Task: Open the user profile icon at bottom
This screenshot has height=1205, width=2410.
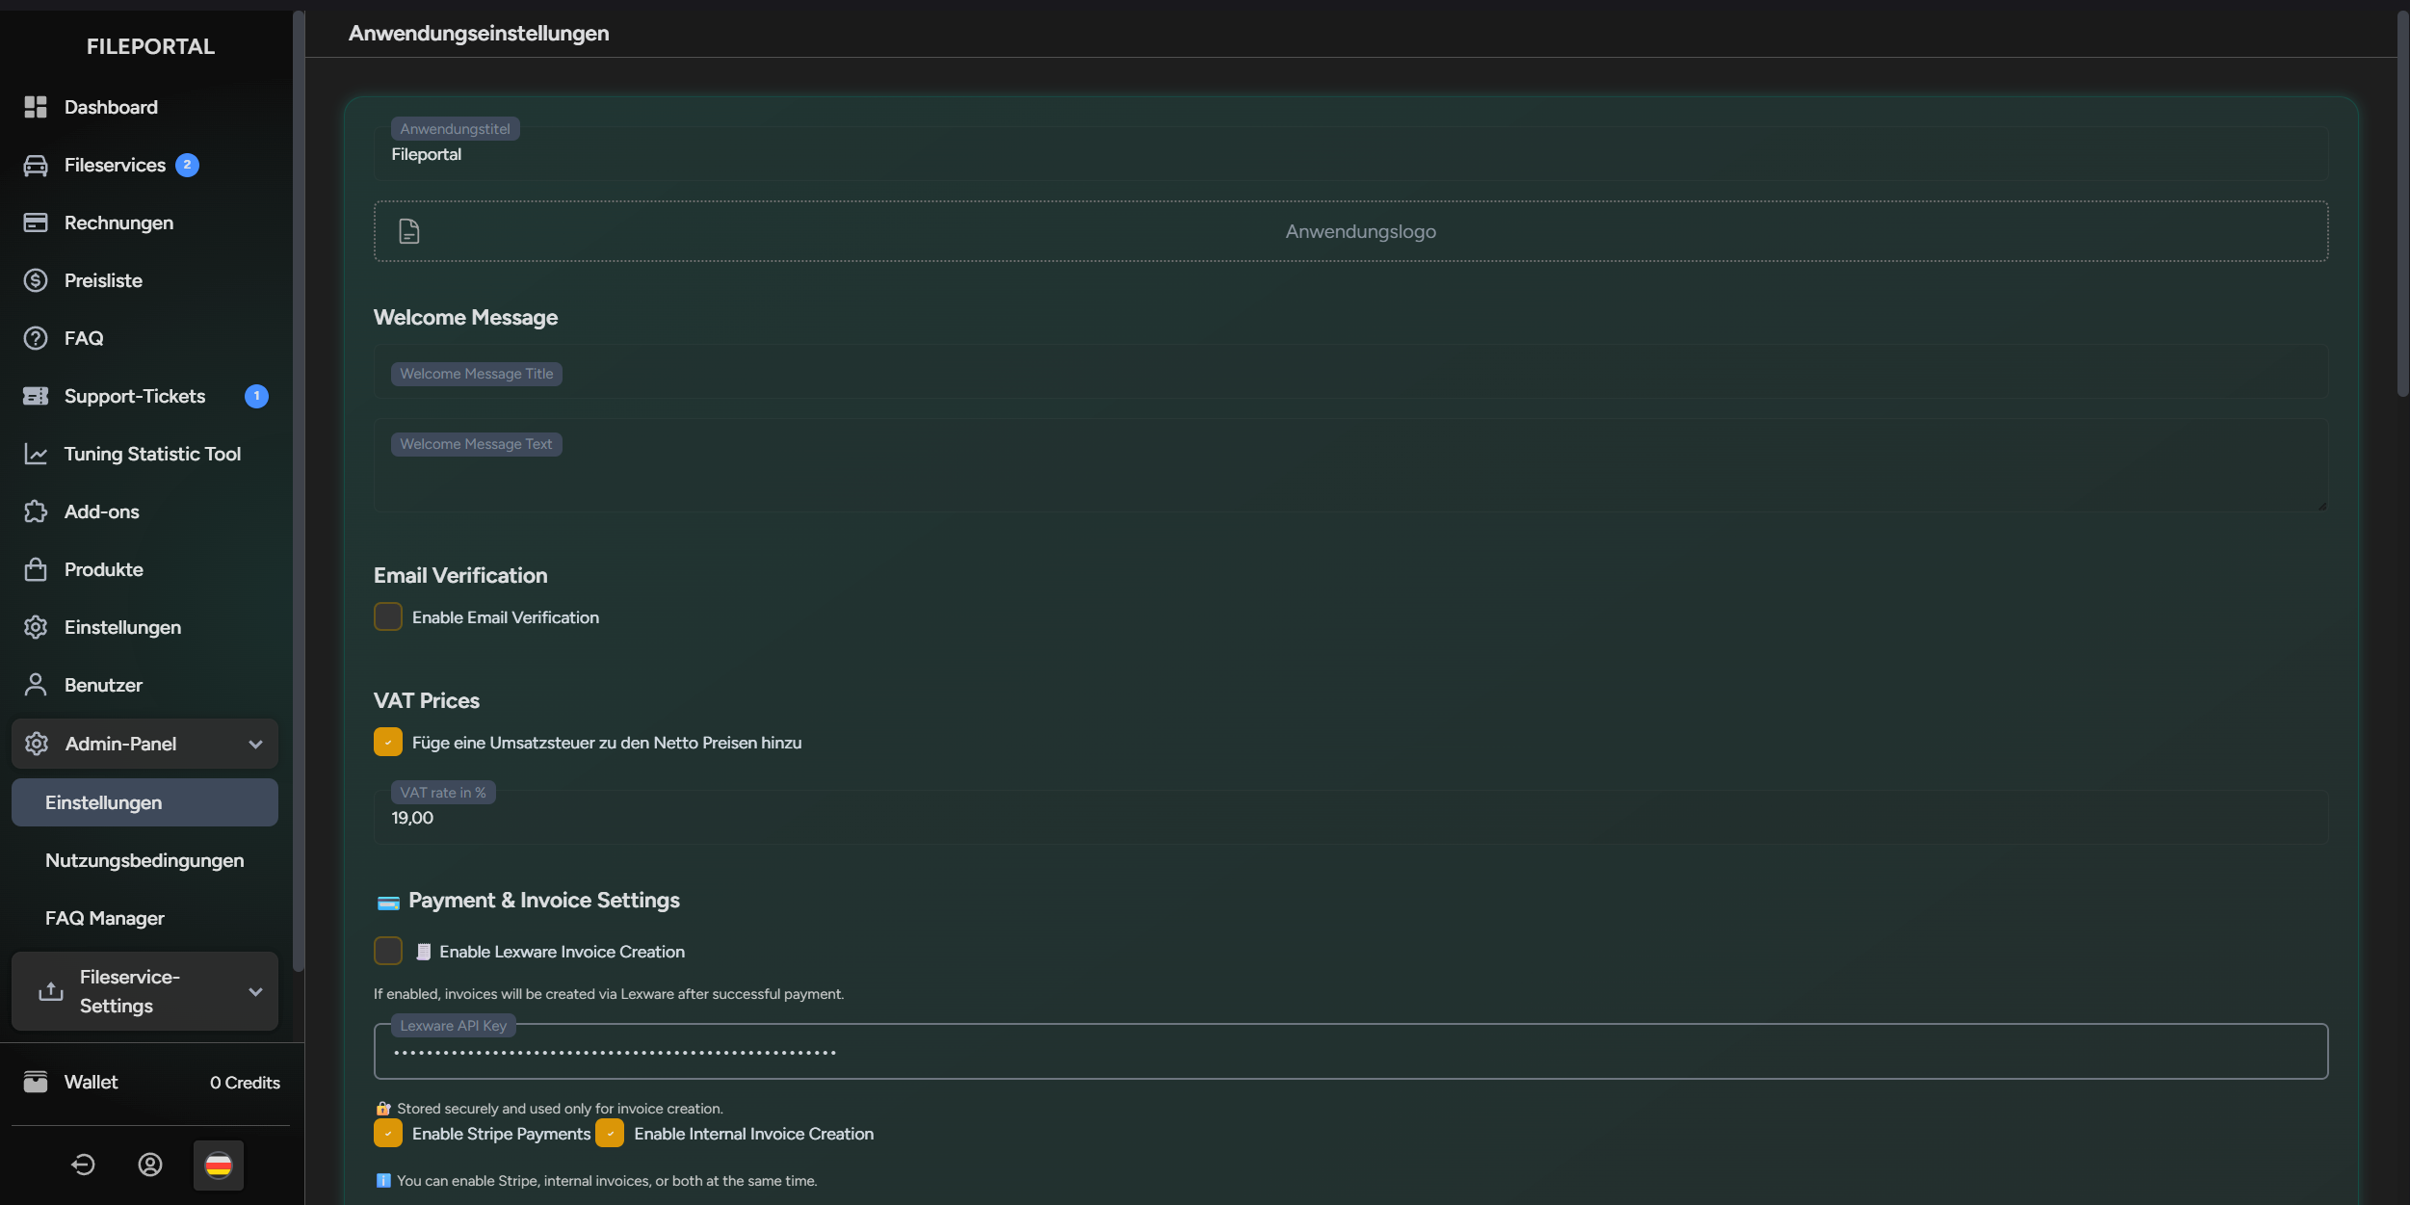Action: (150, 1165)
